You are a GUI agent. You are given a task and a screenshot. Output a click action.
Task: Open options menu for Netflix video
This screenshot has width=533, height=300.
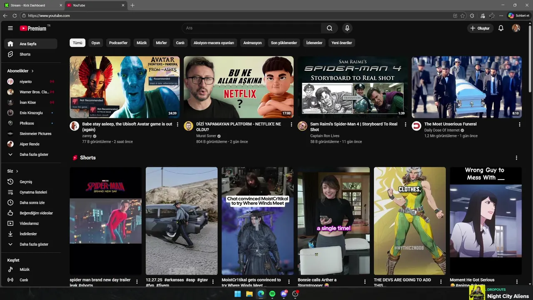pyautogui.click(x=291, y=125)
